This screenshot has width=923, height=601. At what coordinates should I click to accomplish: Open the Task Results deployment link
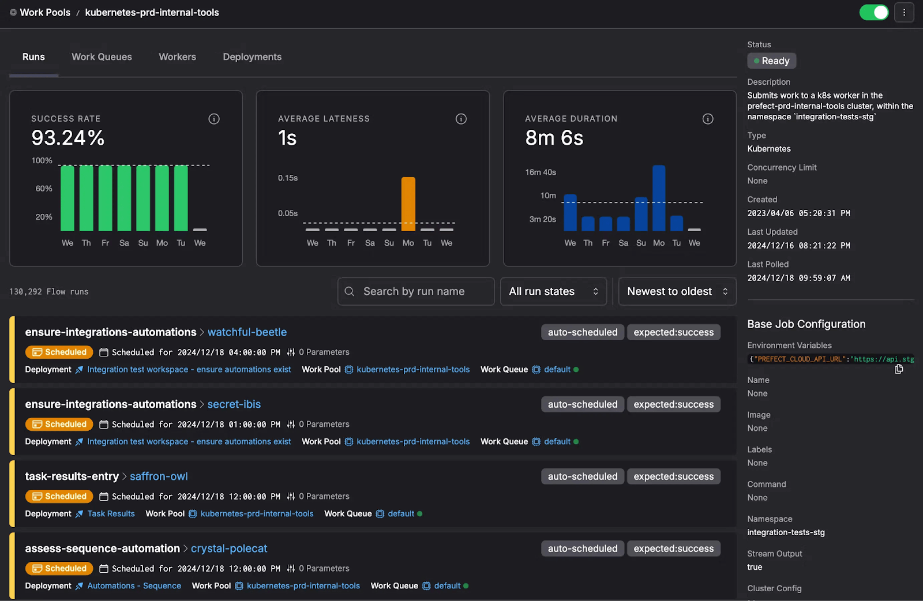click(111, 514)
